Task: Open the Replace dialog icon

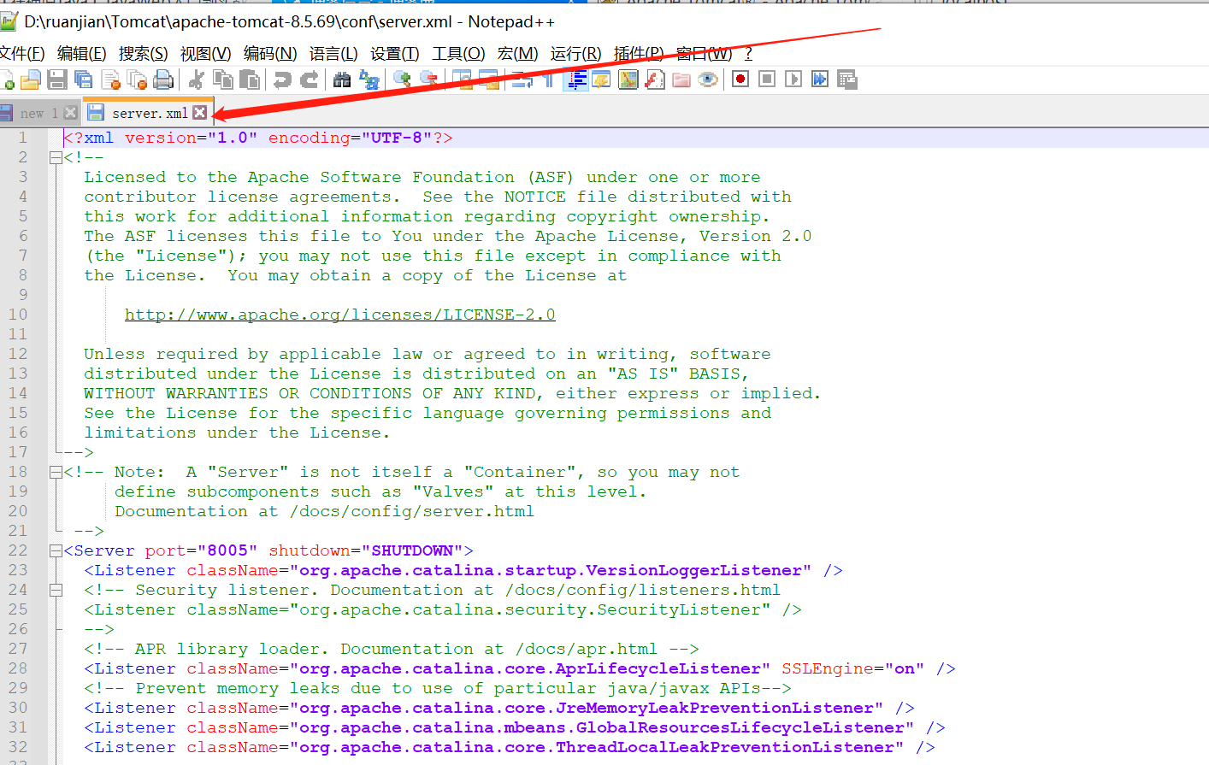Action: pos(369,79)
